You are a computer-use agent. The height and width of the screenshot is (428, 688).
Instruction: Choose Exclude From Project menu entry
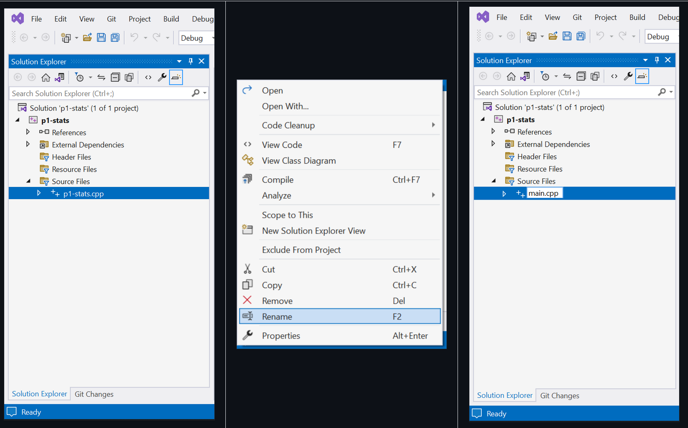click(x=301, y=250)
